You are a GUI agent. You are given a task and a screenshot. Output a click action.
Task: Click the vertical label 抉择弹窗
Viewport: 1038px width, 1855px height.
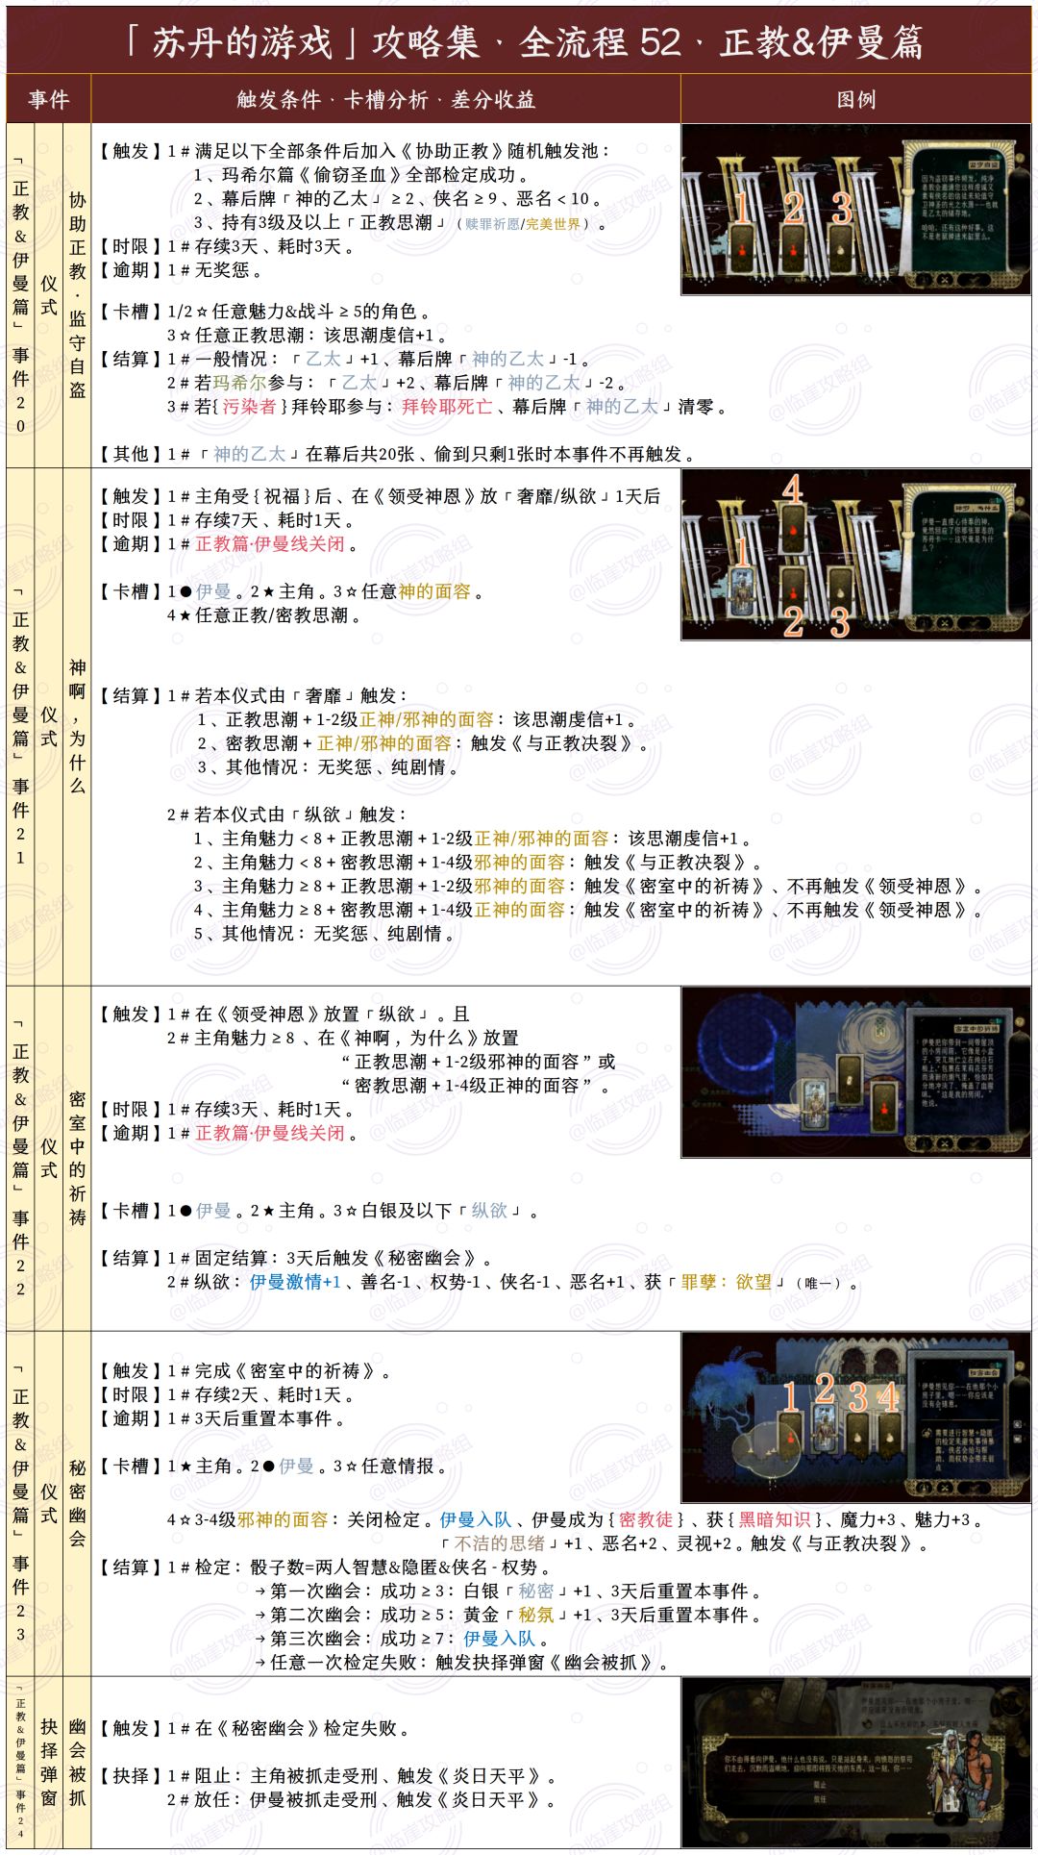[49, 1763]
